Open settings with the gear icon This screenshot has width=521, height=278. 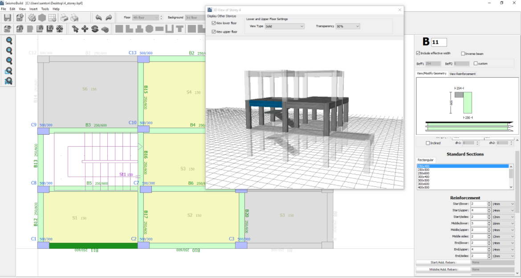coord(32,18)
